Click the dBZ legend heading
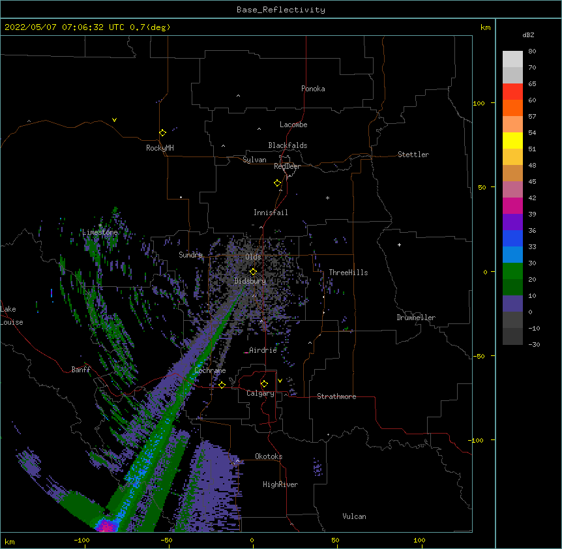562x549 pixels. pos(528,35)
